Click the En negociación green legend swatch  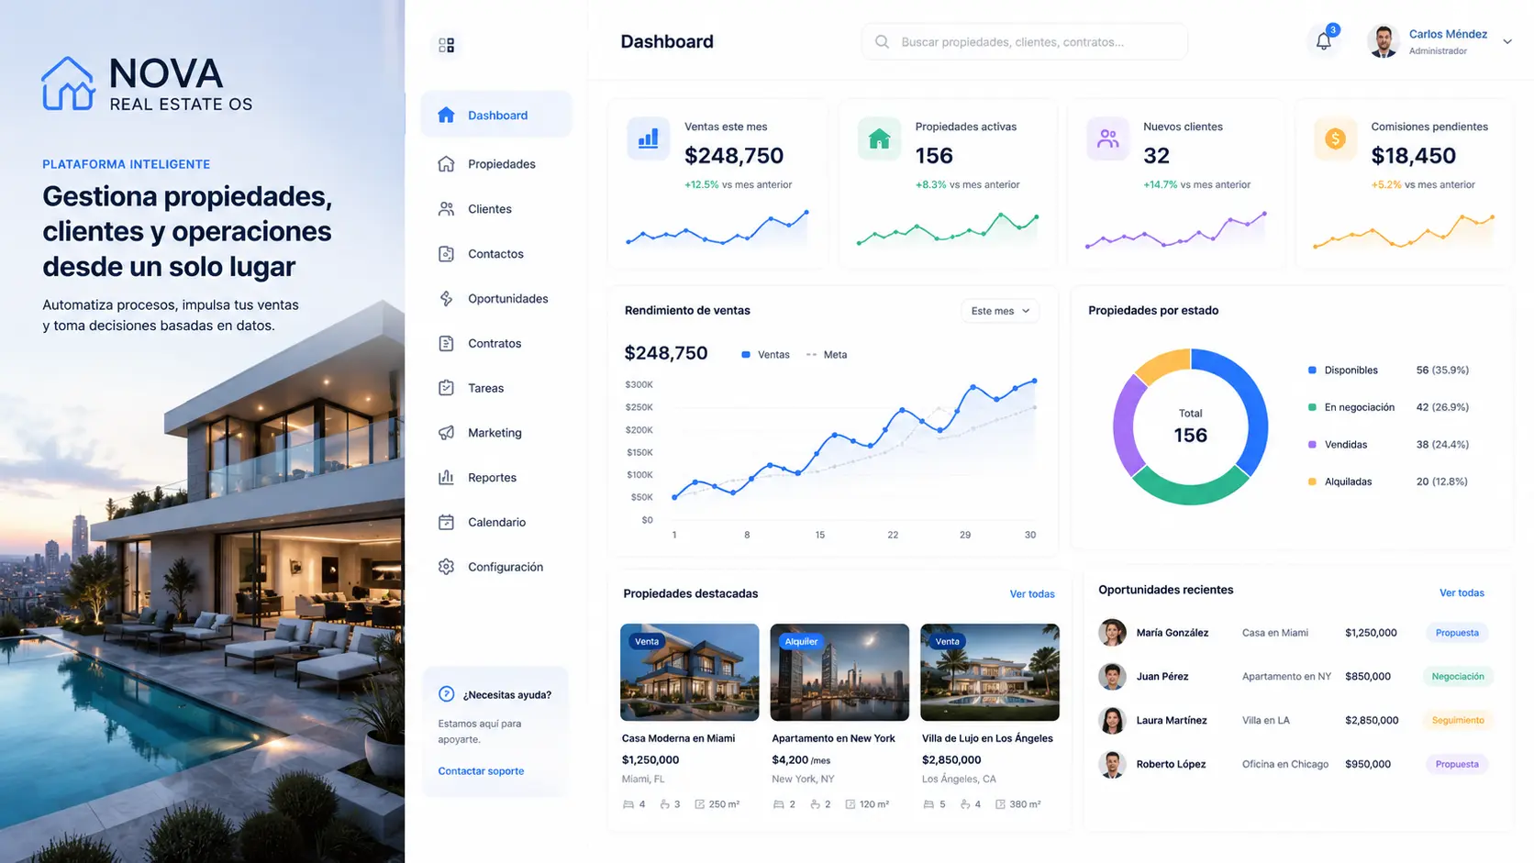[x=1312, y=407]
